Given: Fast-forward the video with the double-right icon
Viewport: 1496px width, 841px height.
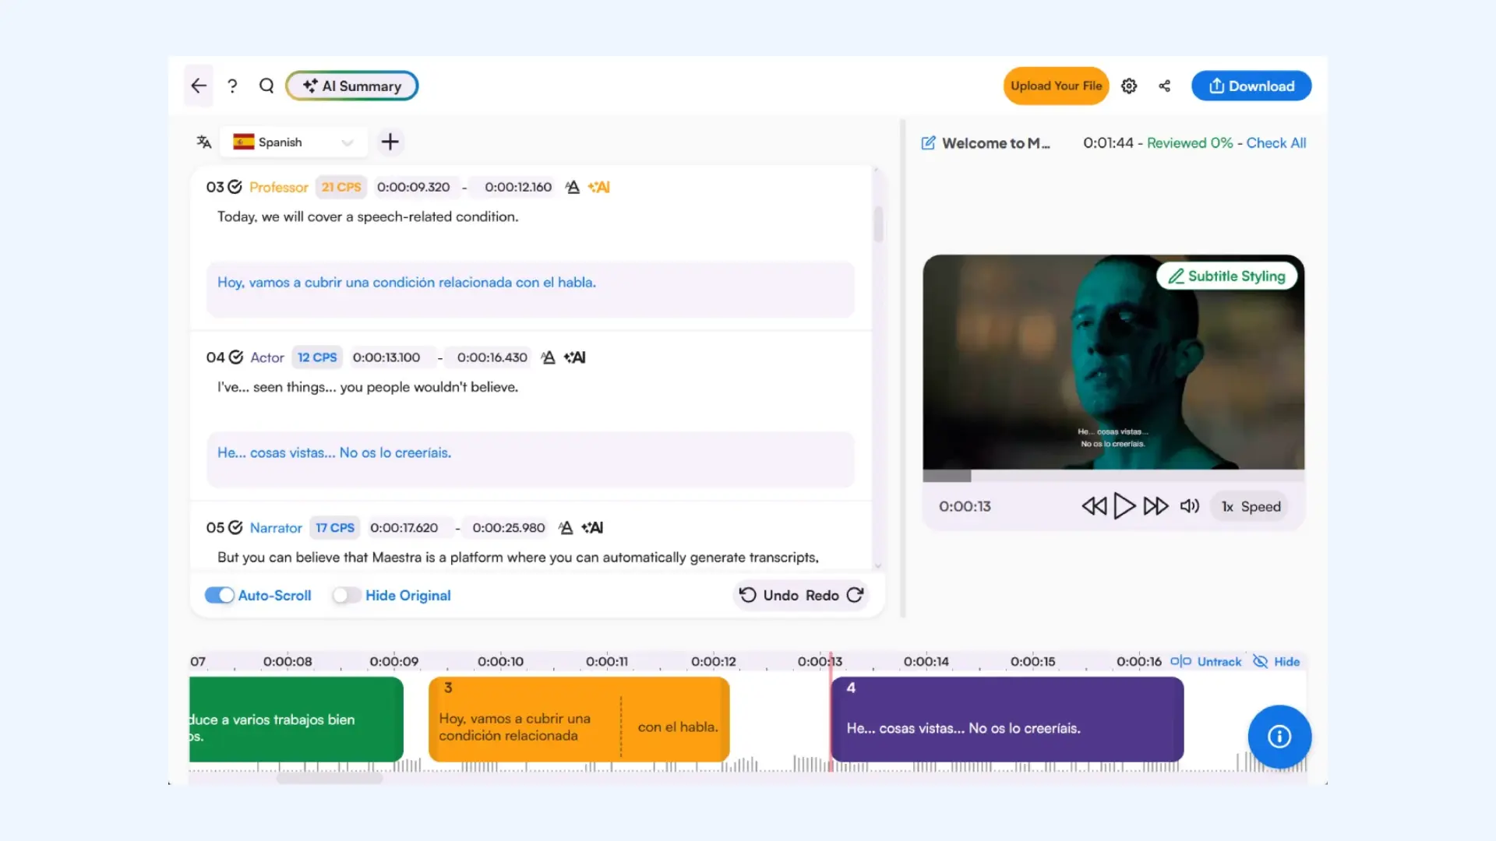Looking at the screenshot, I should (x=1156, y=506).
